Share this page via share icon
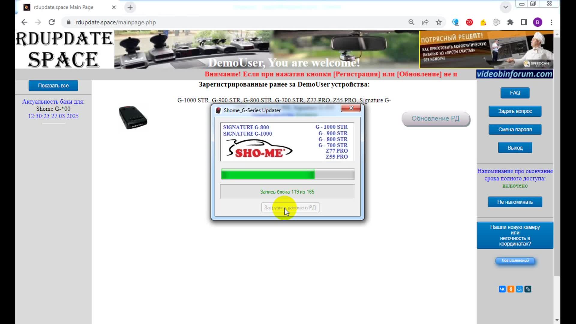Image resolution: width=576 pixels, height=324 pixels. click(425, 22)
